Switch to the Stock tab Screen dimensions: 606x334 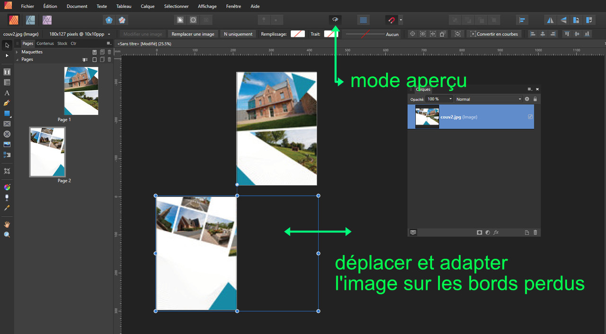pos(62,43)
